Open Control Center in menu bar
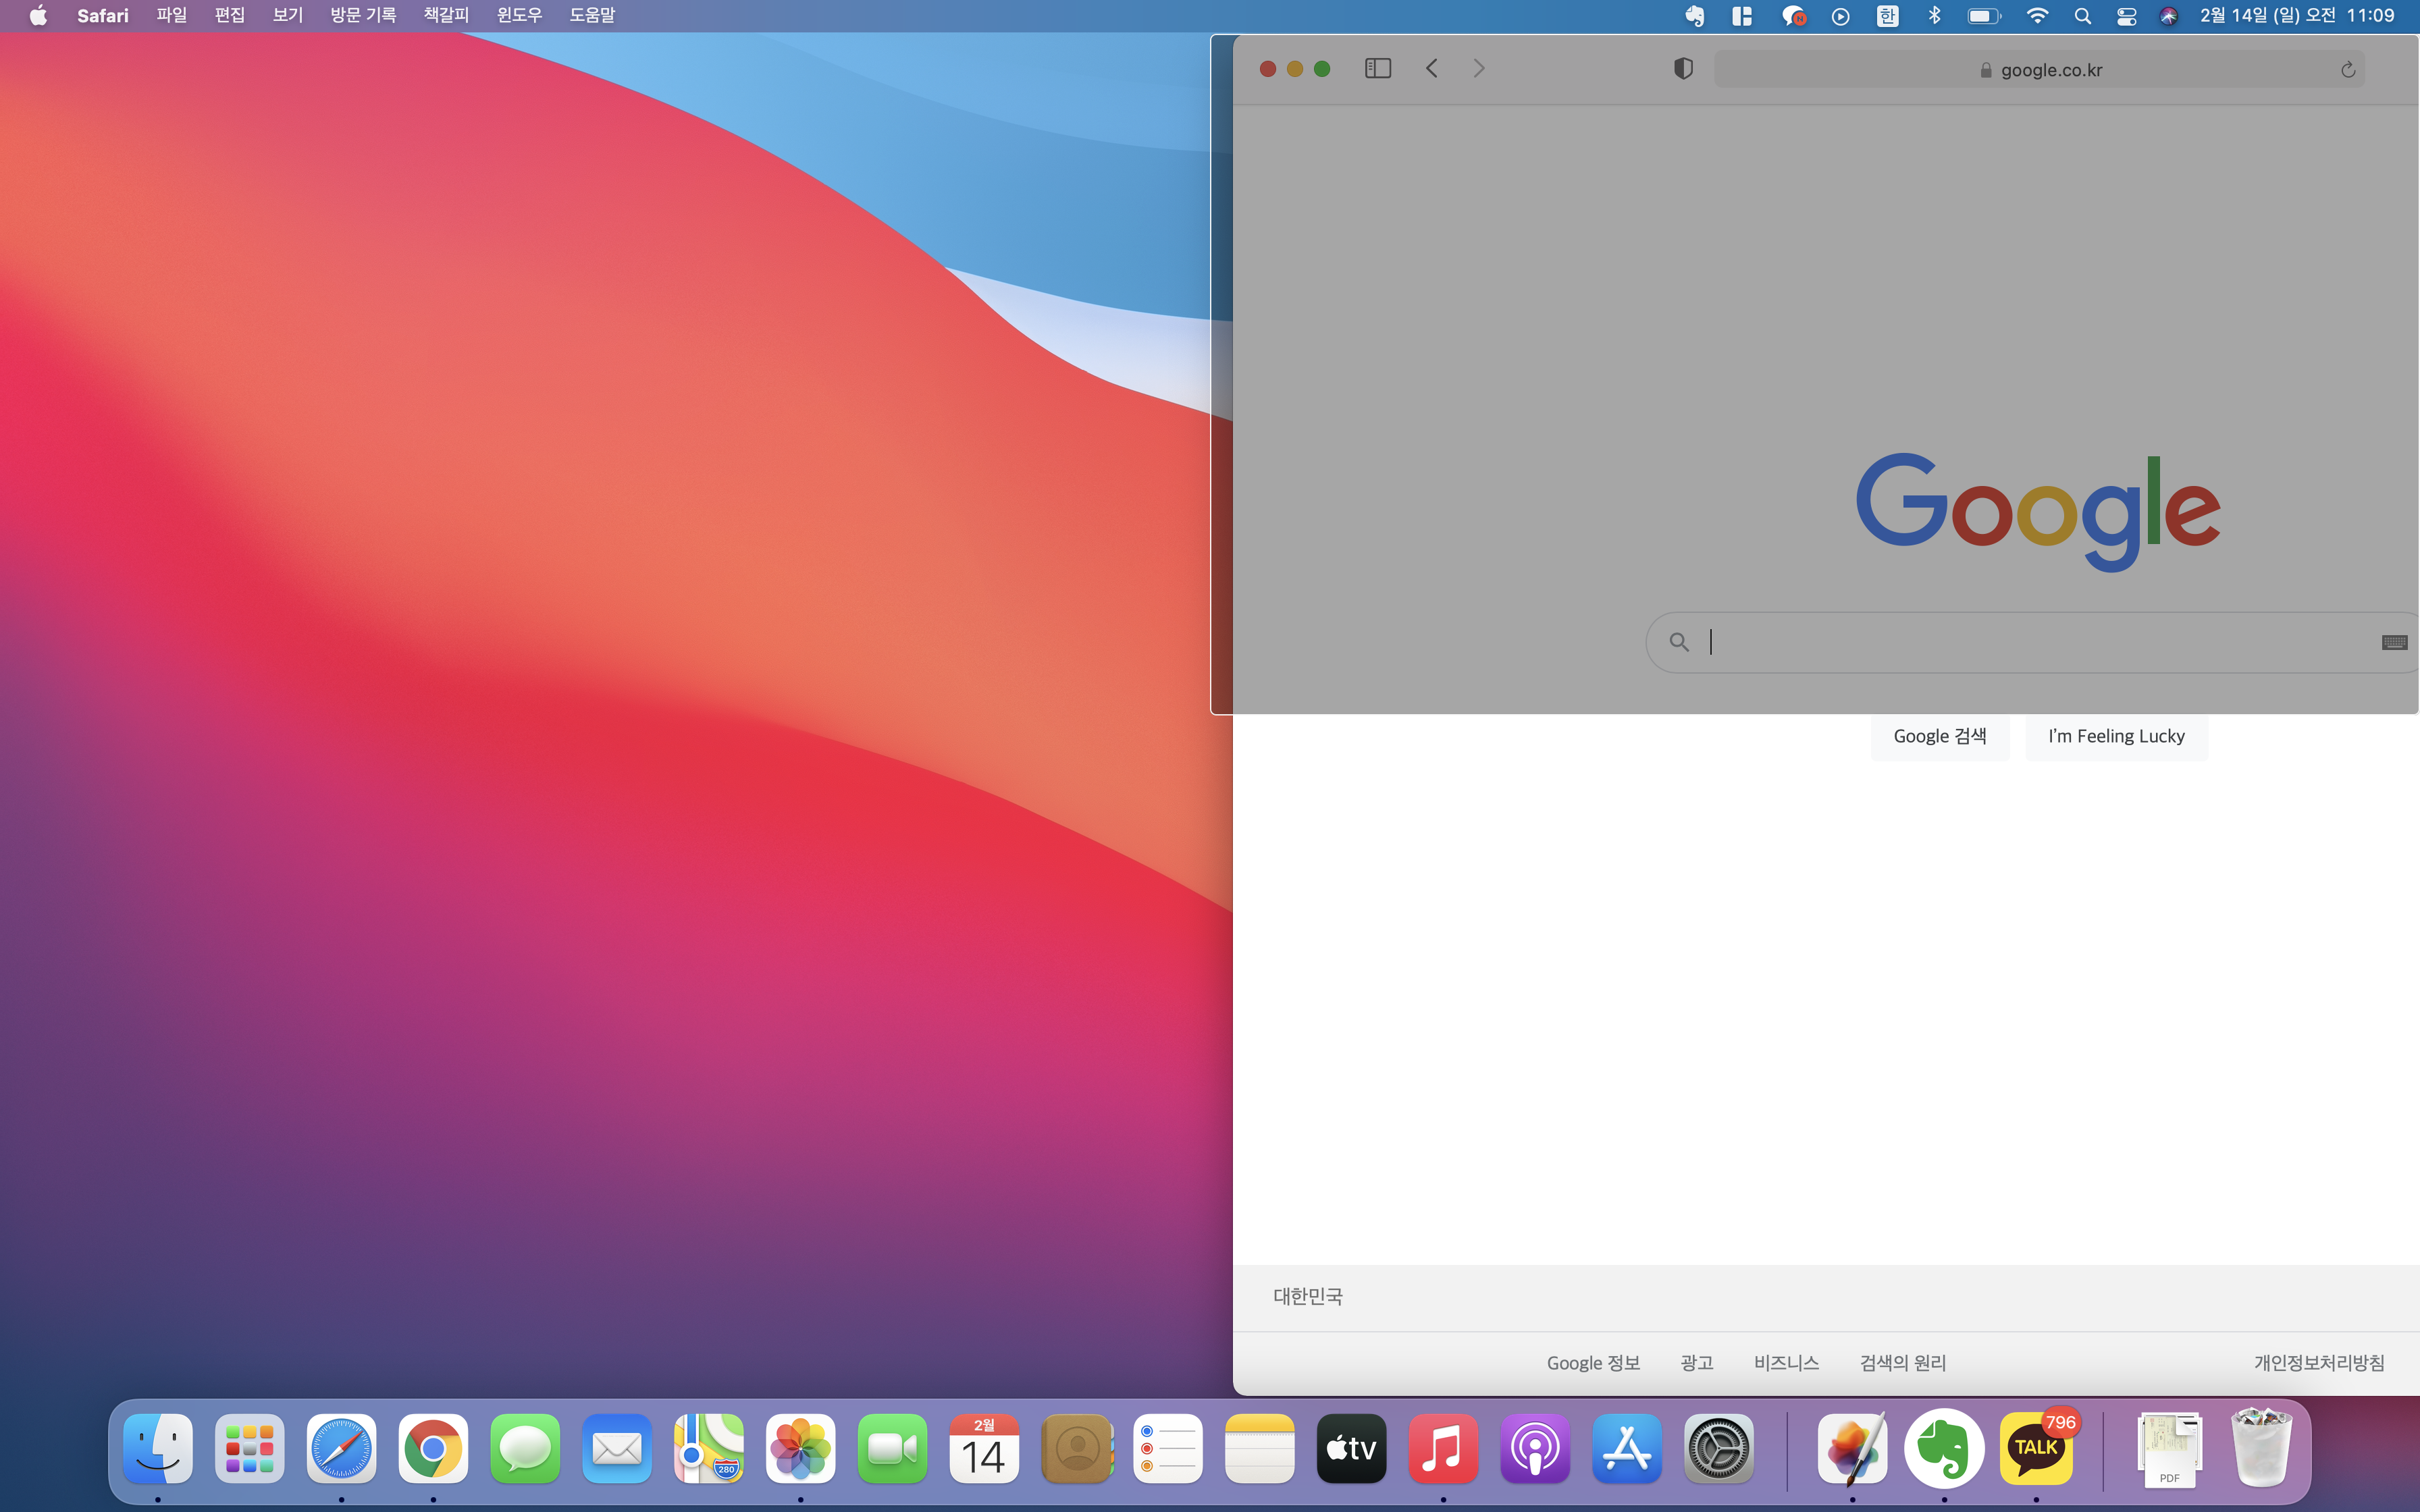Screen dimensions: 2420x1512 (2126, 15)
